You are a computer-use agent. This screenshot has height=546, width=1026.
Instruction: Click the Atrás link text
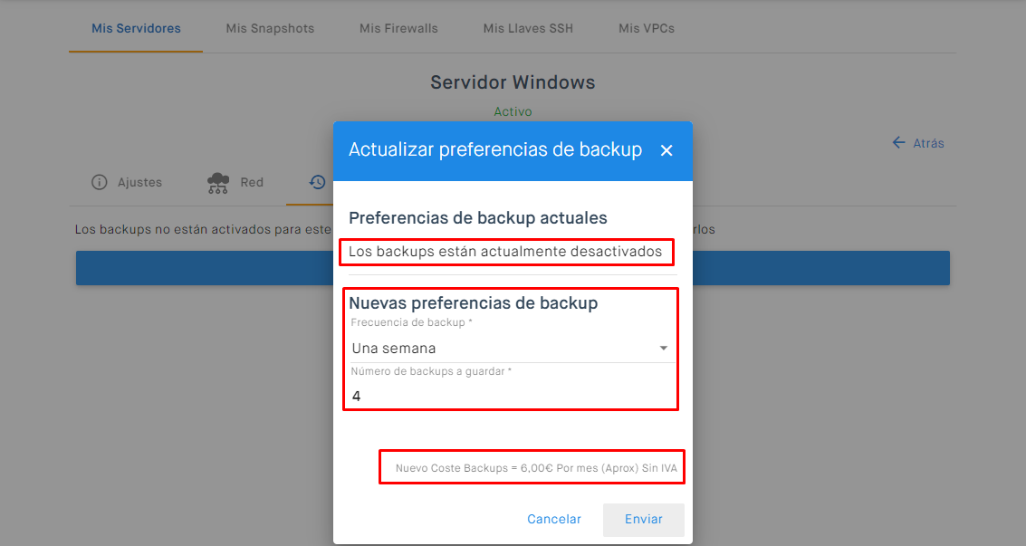pyautogui.click(x=928, y=143)
